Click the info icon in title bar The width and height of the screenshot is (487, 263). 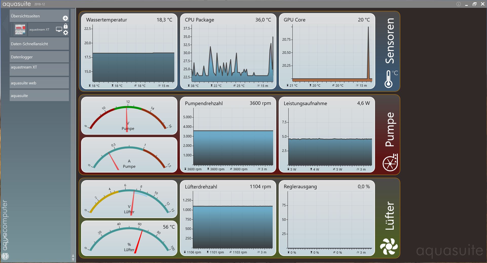tap(459, 4)
